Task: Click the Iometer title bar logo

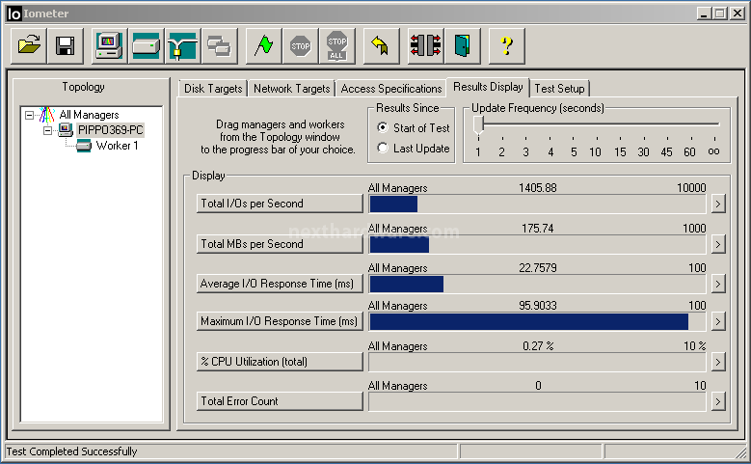Action: pyautogui.click(x=13, y=14)
